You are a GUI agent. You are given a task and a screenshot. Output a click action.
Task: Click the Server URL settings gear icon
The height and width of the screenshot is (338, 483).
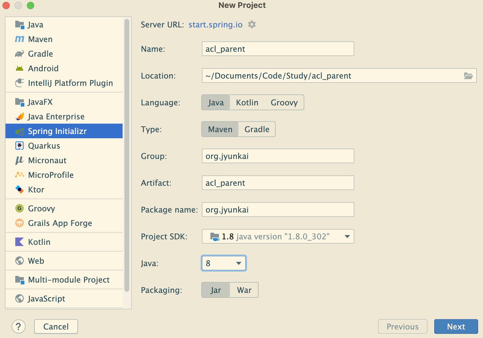coord(252,24)
